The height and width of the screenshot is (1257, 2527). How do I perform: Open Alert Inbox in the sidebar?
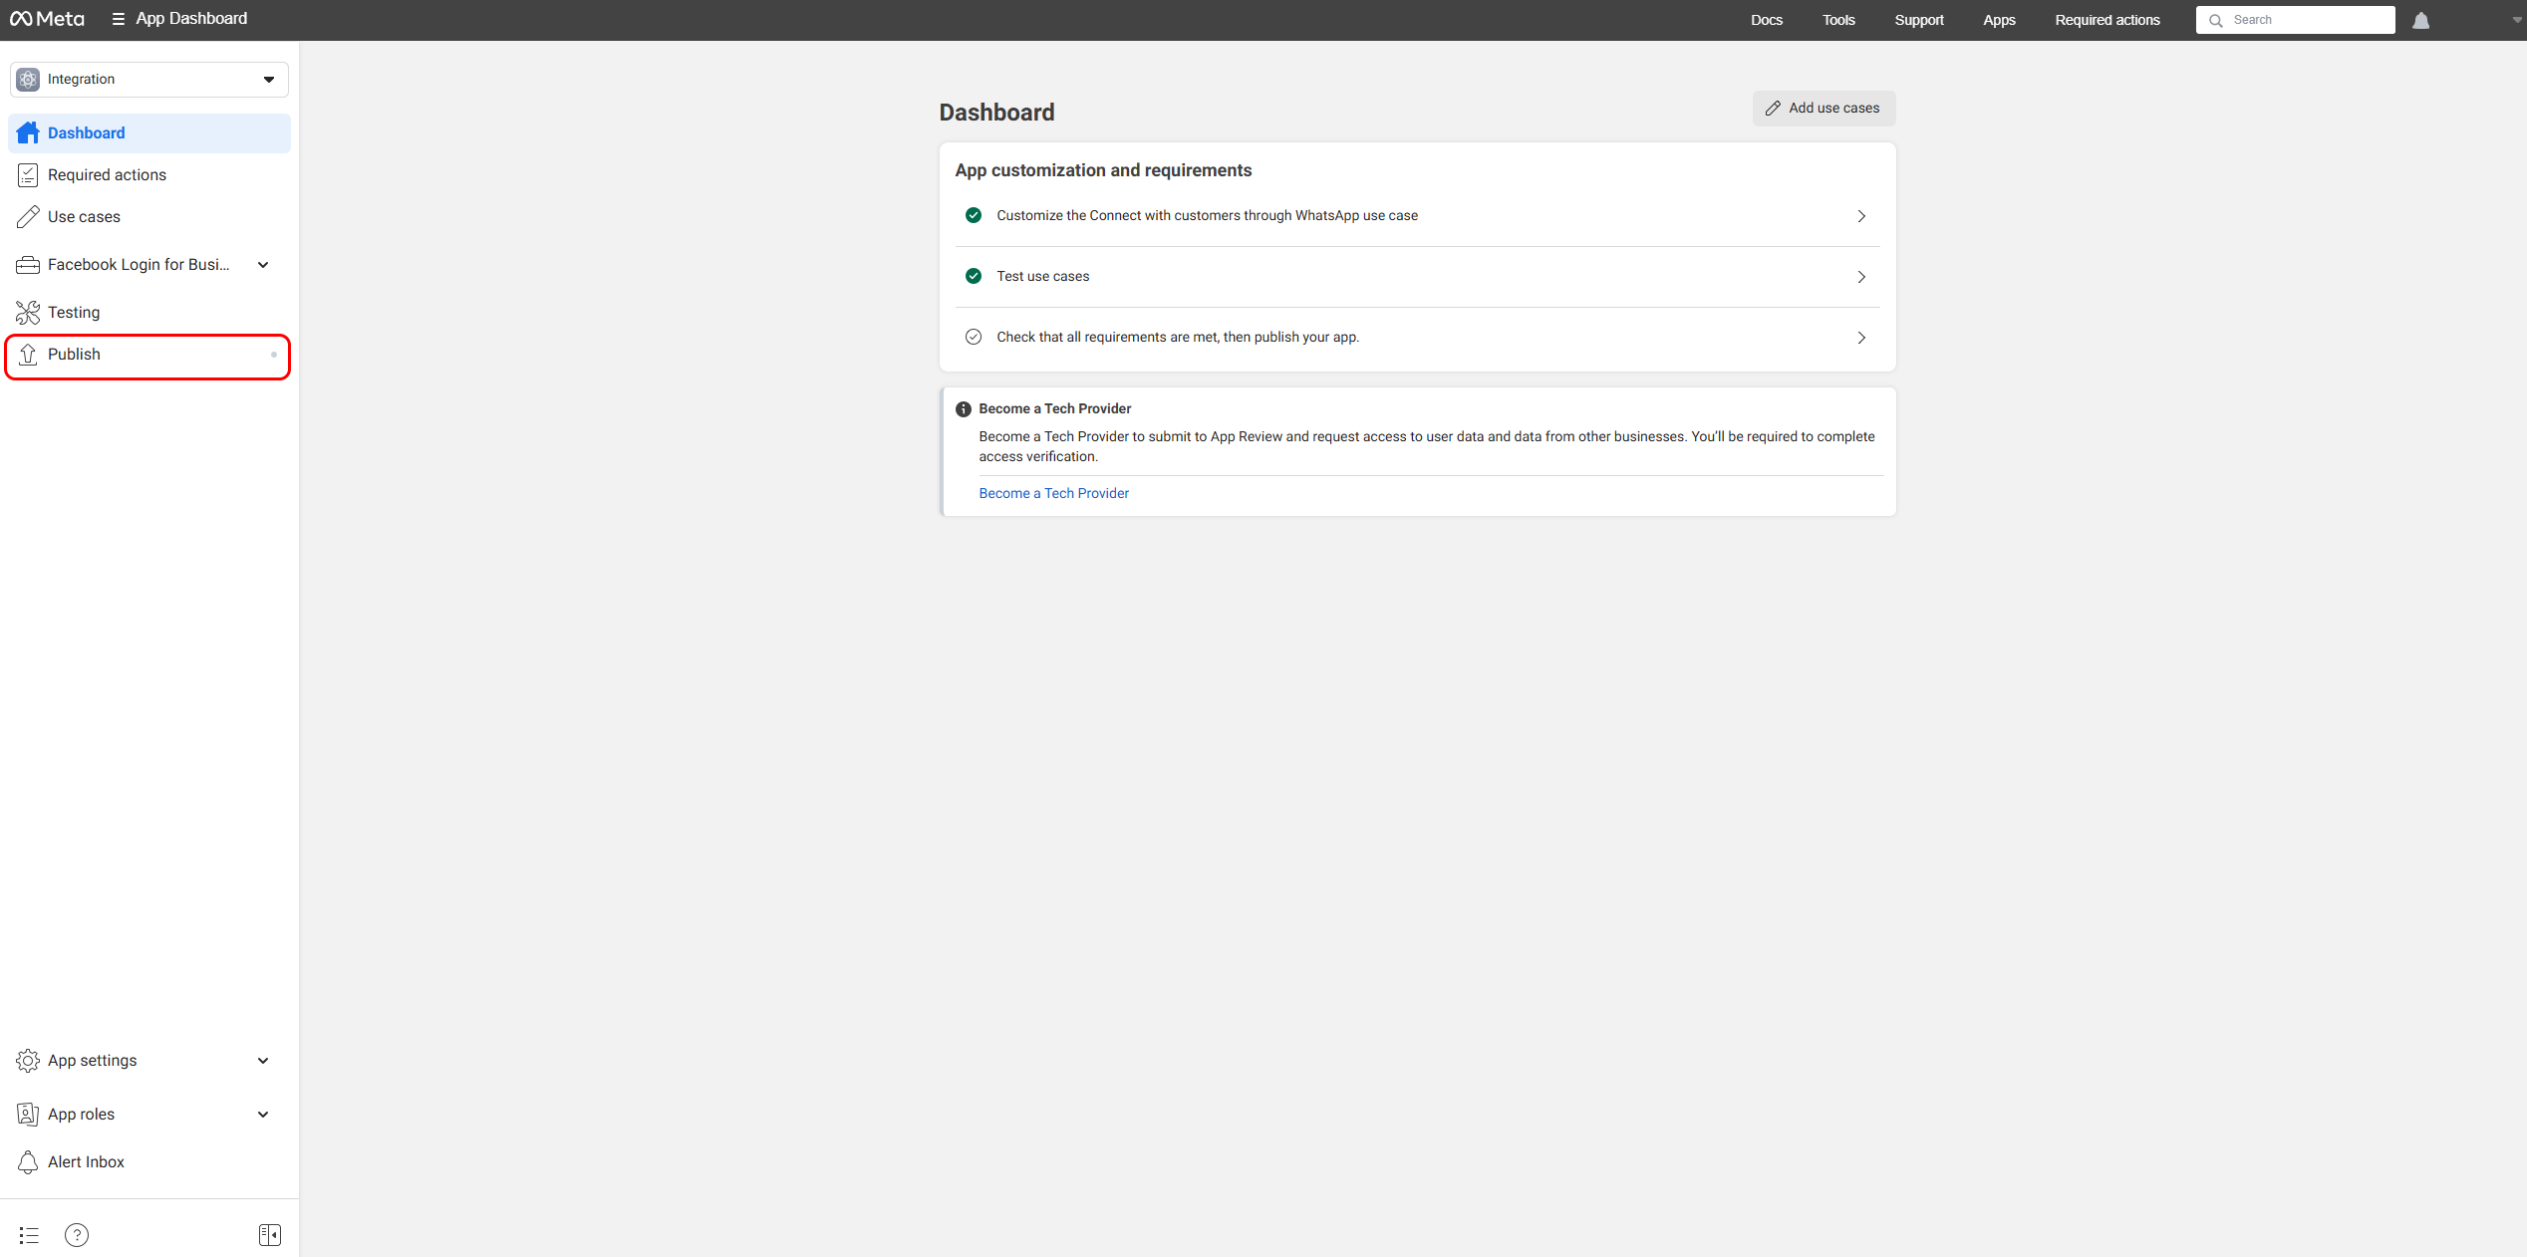pyautogui.click(x=149, y=1162)
